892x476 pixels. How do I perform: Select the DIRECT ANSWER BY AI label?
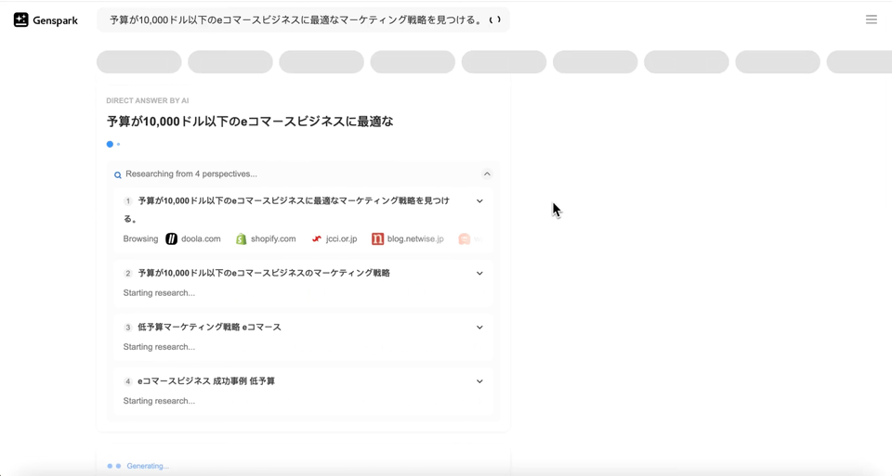point(148,100)
